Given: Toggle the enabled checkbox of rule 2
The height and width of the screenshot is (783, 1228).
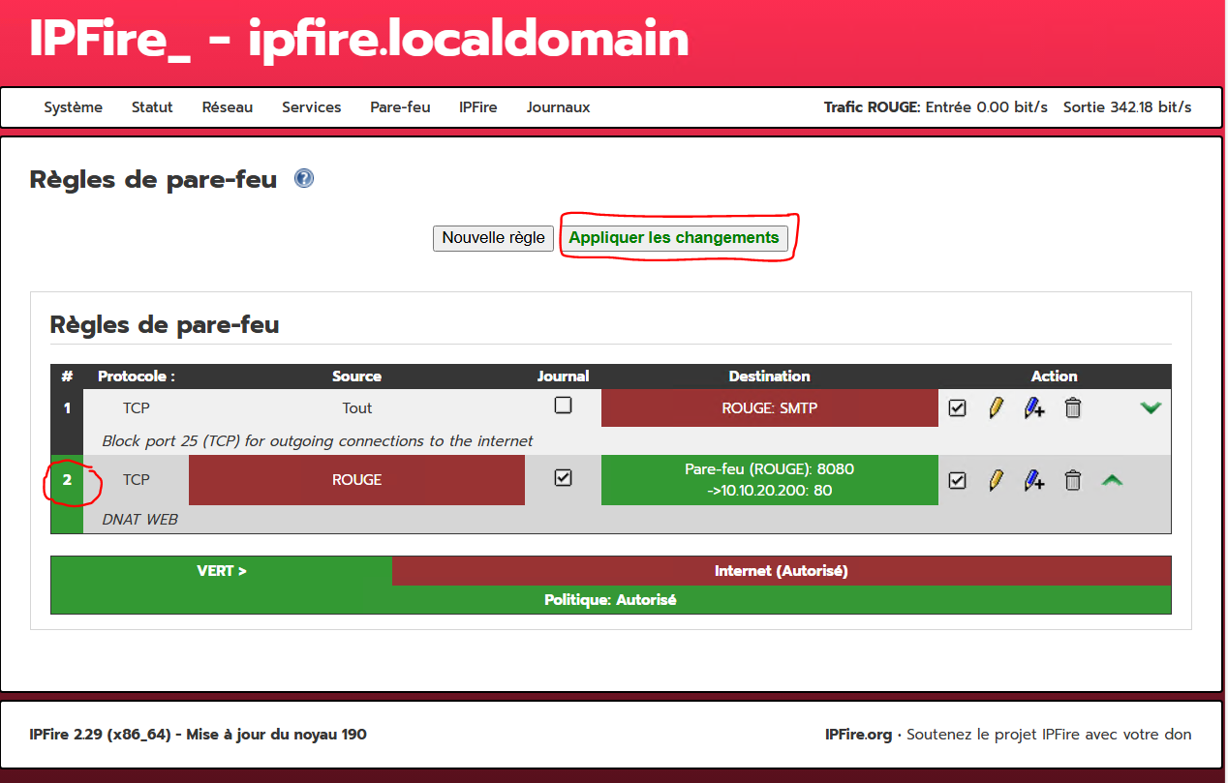Looking at the screenshot, I should point(957,480).
